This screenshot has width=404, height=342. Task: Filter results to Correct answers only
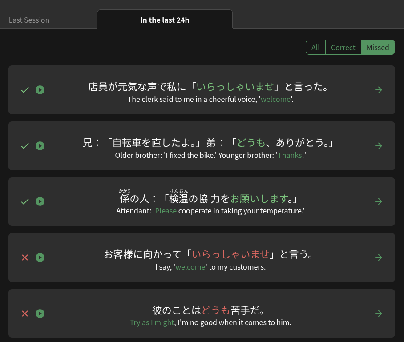343,48
